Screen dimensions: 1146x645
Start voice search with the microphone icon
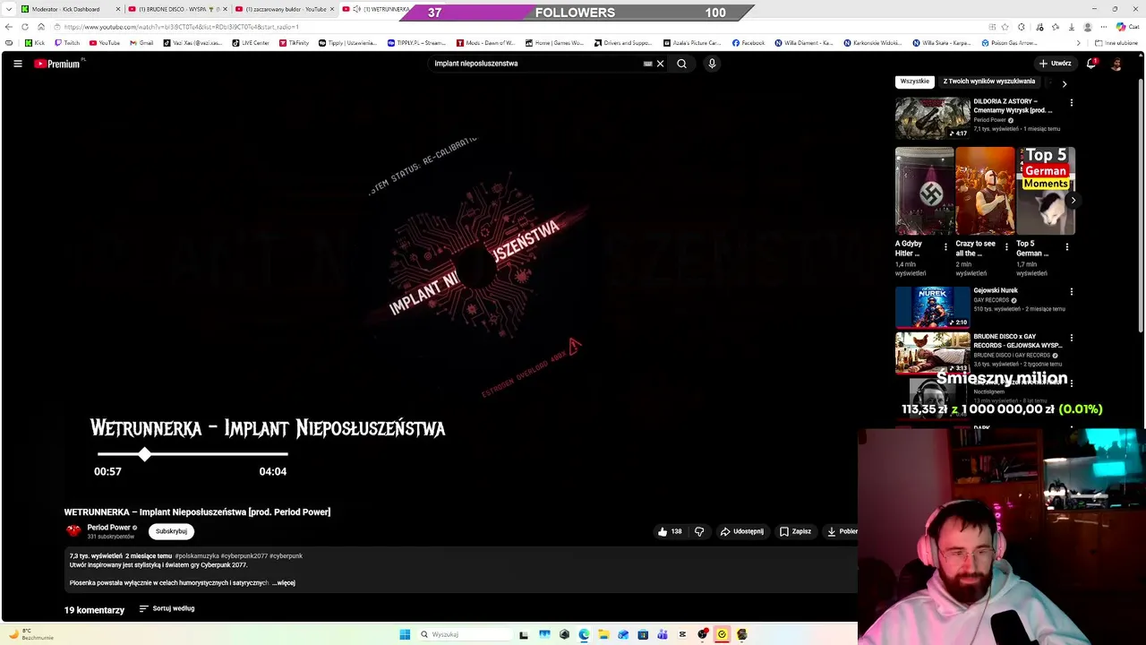point(712,64)
